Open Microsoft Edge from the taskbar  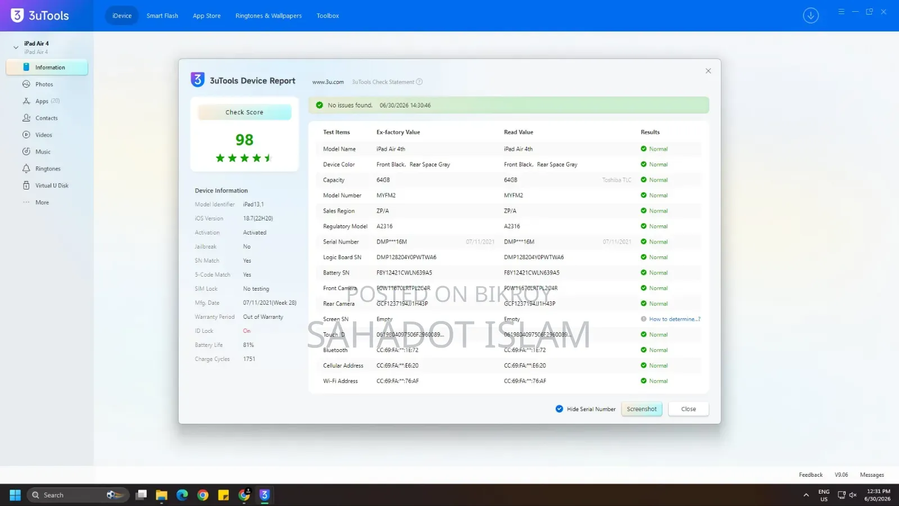[182, 495]
